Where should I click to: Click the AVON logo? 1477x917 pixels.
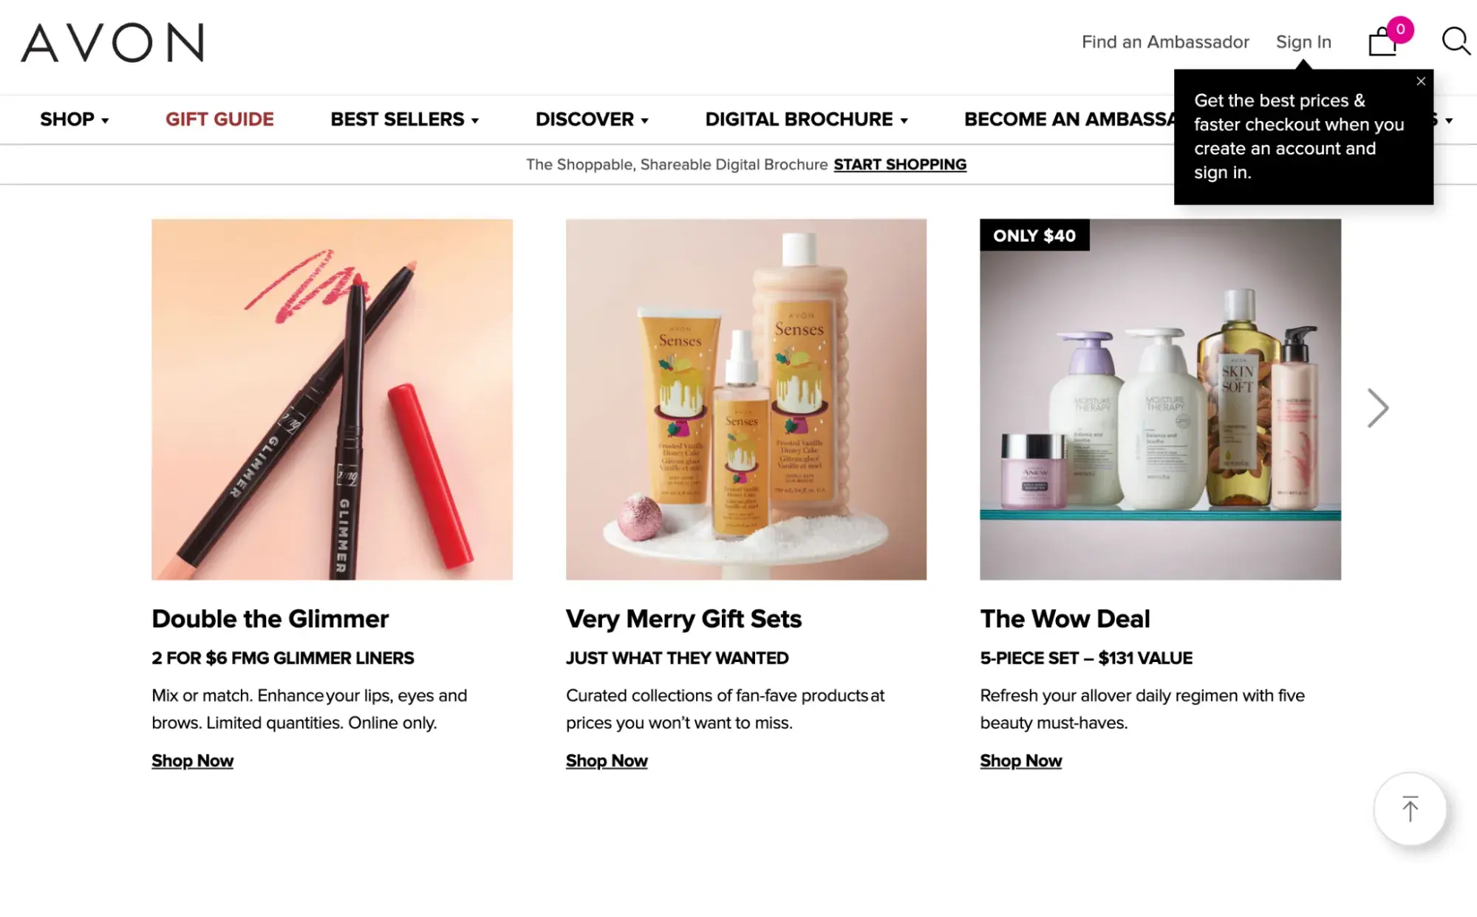click(x=112, y=42)
